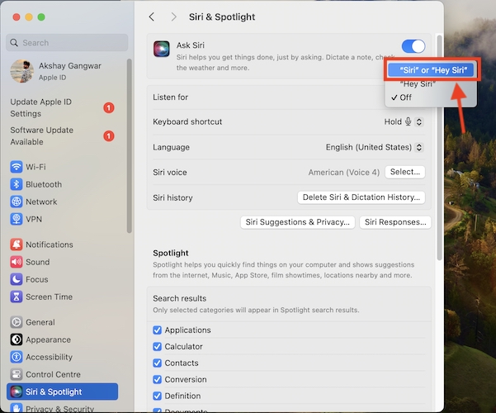The image size is (496, 413).
Task: Open Siri Suggestions & Privacy…
Action: pyautogui.click(x=298, y=222)
